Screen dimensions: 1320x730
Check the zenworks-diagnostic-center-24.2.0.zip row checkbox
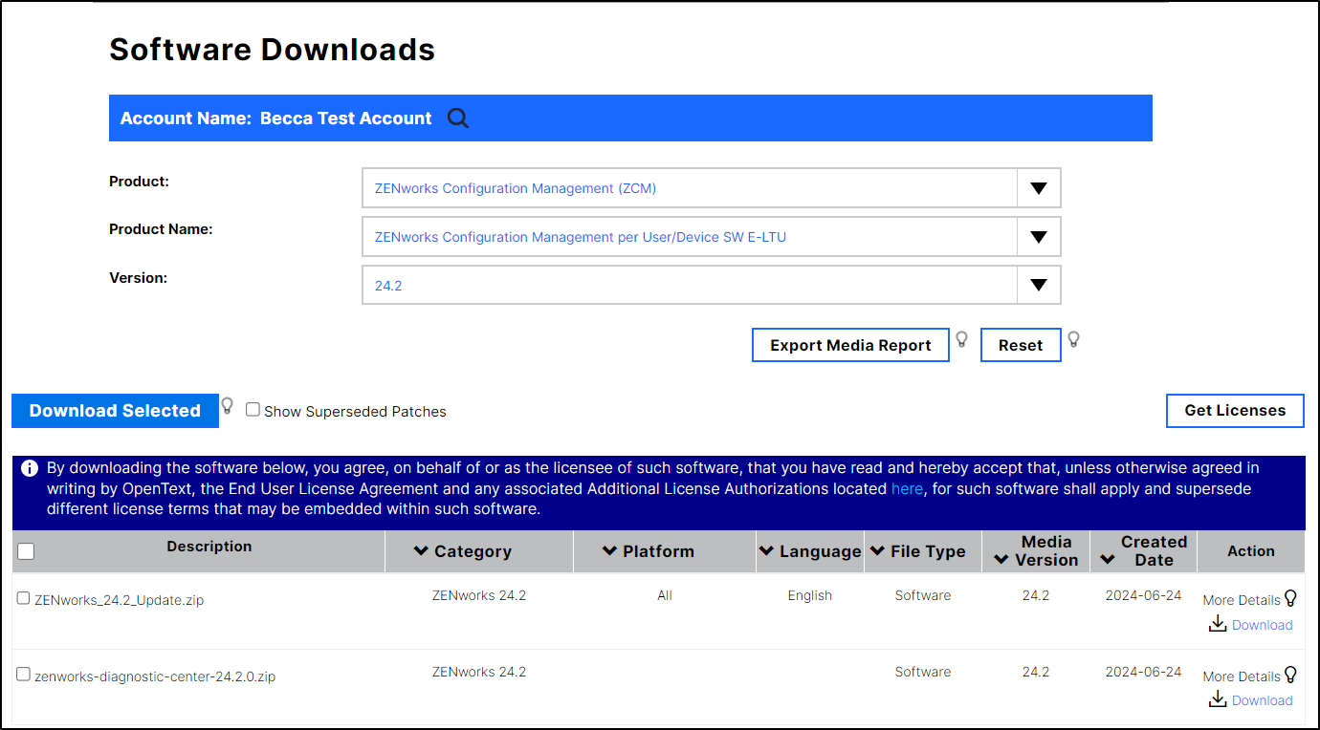24,675
